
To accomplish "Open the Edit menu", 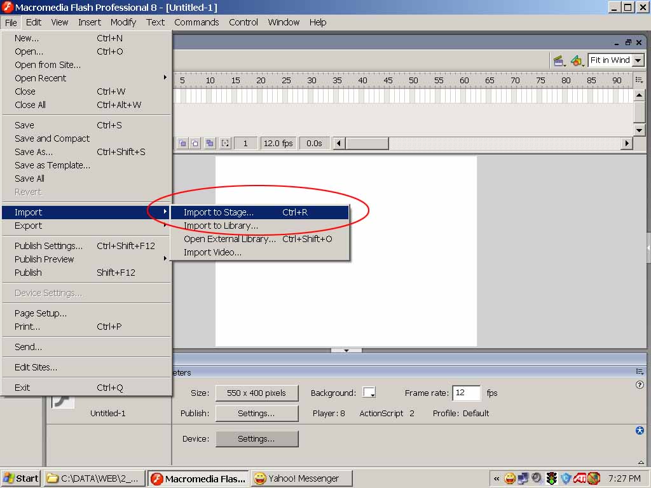I will click(x=33, y=22).
